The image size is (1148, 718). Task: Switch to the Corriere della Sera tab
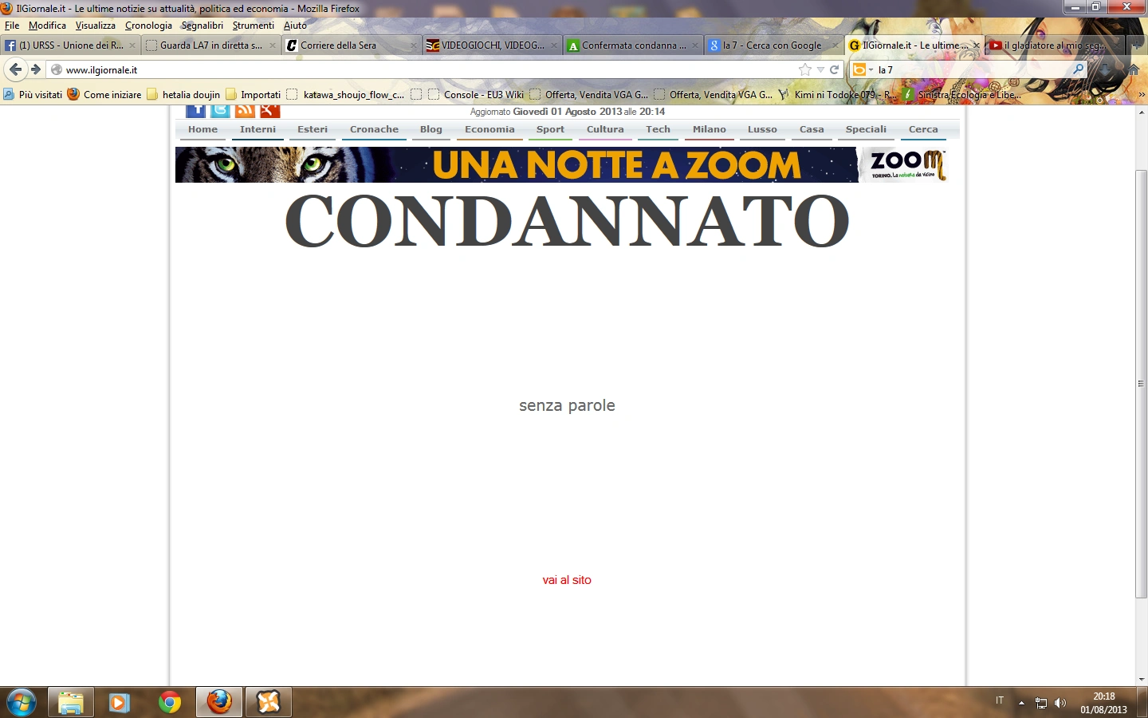352,45
